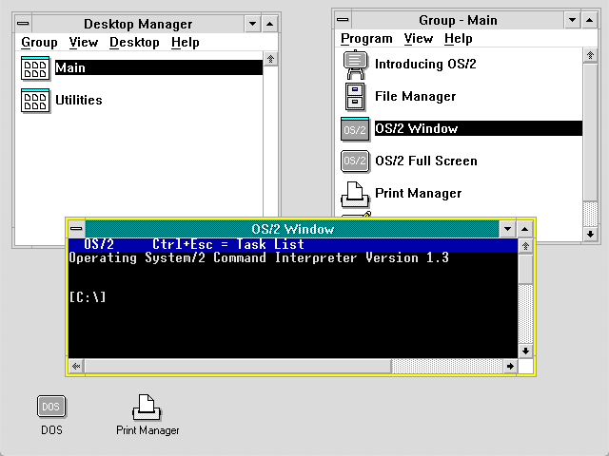Select the Introducing OS/2 easel icon
Screen dimensions: 609x456
click(355, 65)
